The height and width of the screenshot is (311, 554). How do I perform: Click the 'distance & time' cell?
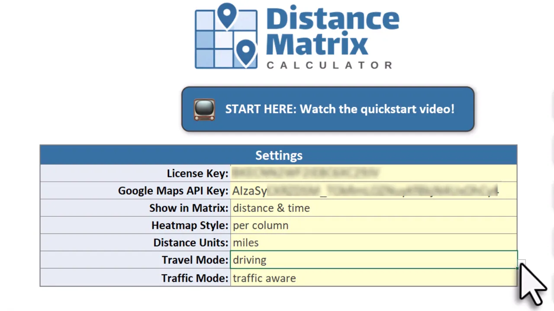click(271, 208)
